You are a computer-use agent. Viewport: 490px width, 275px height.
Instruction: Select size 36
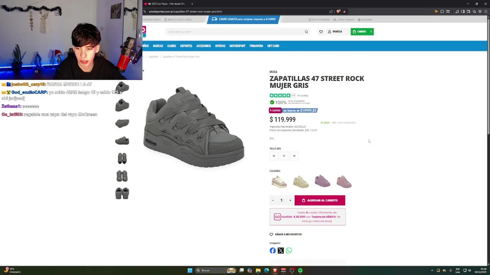coord(274,156)
